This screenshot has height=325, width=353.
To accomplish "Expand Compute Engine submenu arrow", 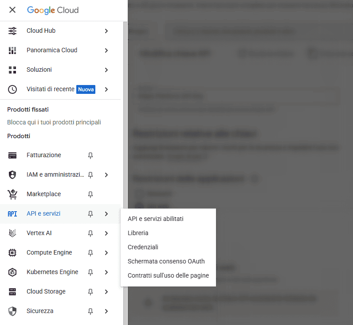I will (106, 253).
